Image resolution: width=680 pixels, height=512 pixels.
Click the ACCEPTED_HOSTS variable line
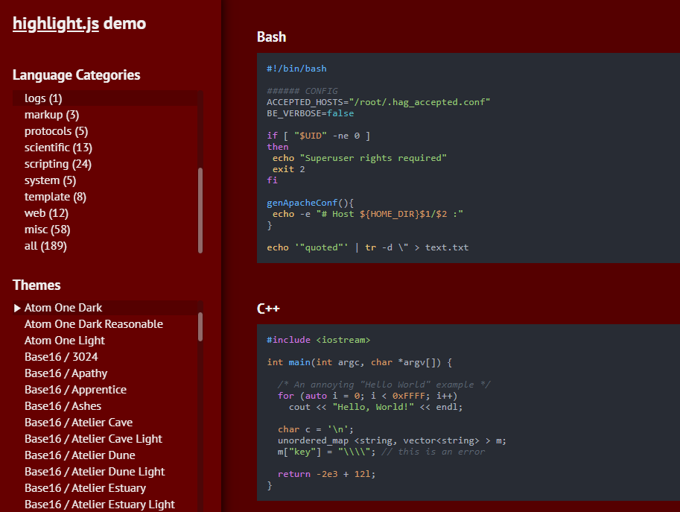tap(378, 102)
